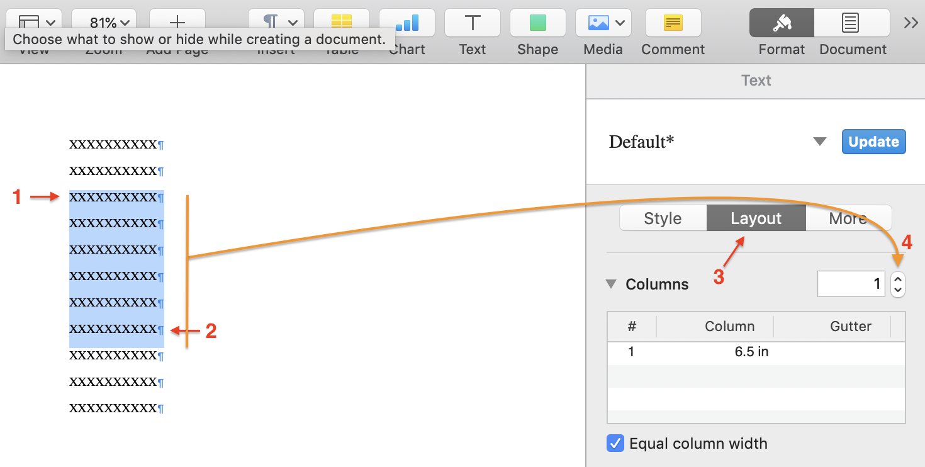Click the Columns count field
The width and height of the screenshot is (925, 467).
tap(851, 284)
